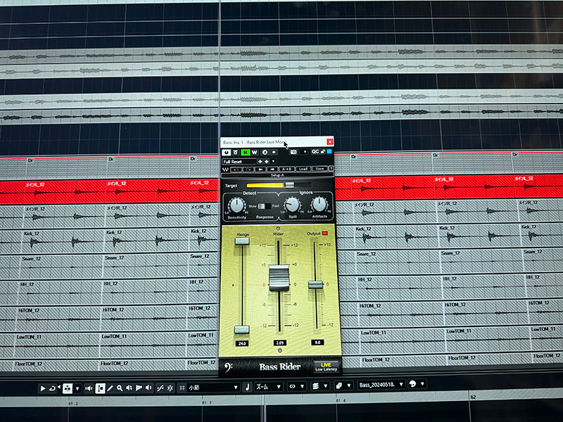Click the musical note quantize icon
The height and width of the screenshot is (422, 563).
247,388
